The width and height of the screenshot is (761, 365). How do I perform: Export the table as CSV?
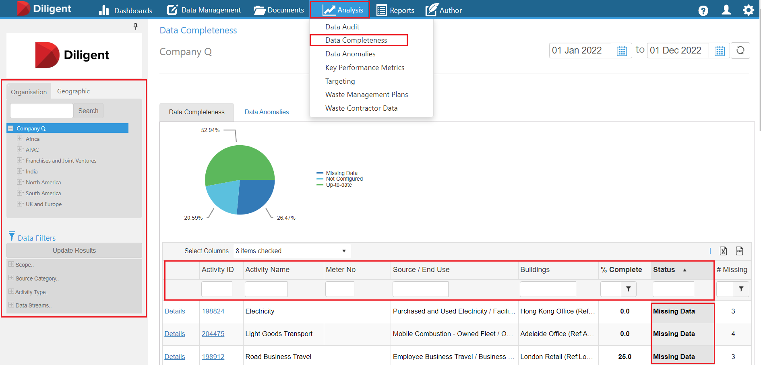click(x=739, y=251)
